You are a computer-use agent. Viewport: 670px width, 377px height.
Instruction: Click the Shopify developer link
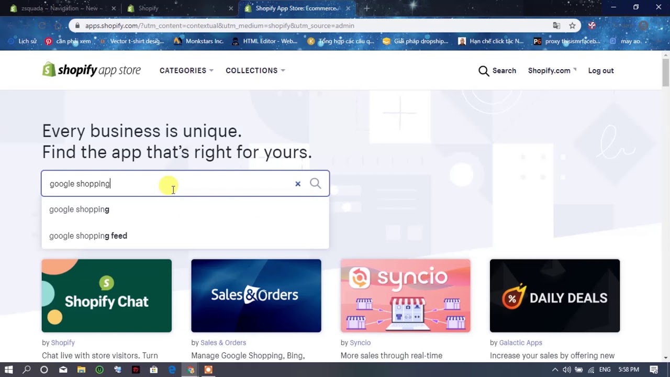(63, 342)
